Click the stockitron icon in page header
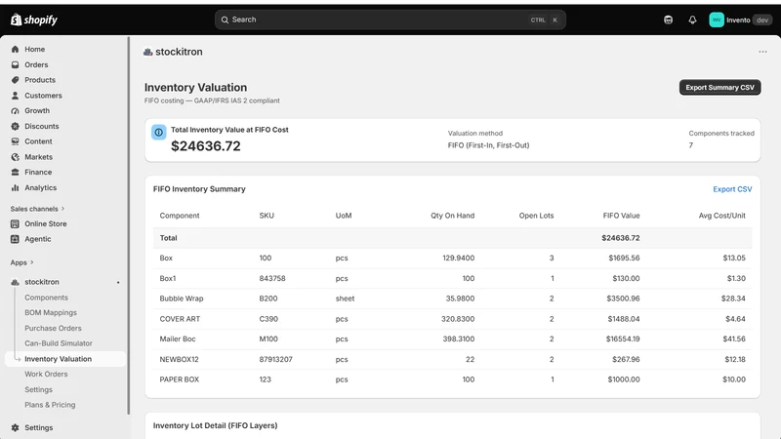Screen dimensions: 781x439 148,52
